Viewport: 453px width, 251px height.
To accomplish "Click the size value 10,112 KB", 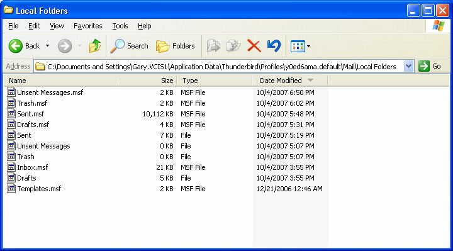I will (x=158, y=114).
